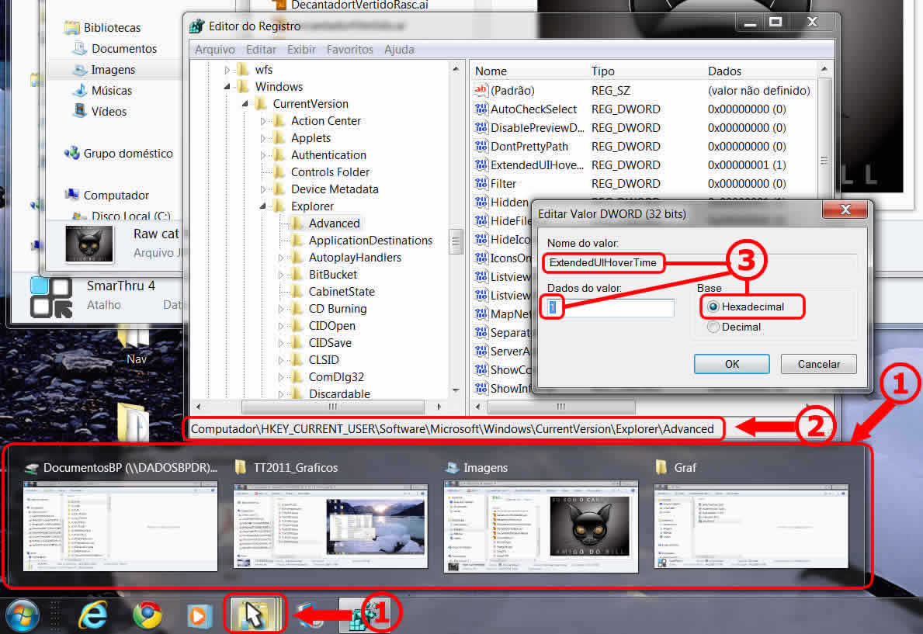Image resolution: width=923 pixels, height=634 pixels.
Task: Select the Controls Folder registry key
Action: pos(330,172)
